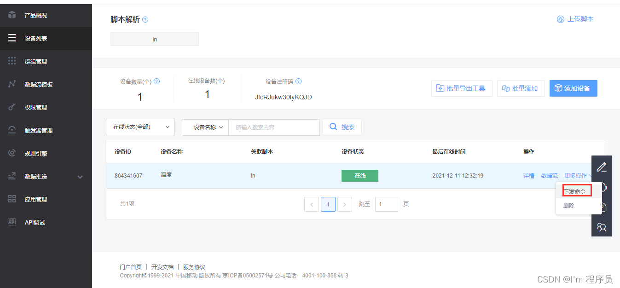This screenshot has width=620, height=288.
Task: Click the customer group icon at bottom right edge
Action: (x=602, y=227)
